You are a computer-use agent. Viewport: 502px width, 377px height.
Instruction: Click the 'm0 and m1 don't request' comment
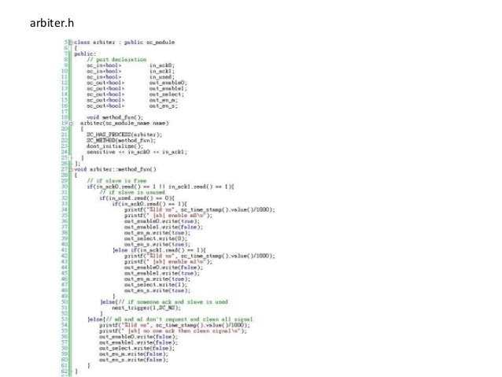(x=178, y=320)
